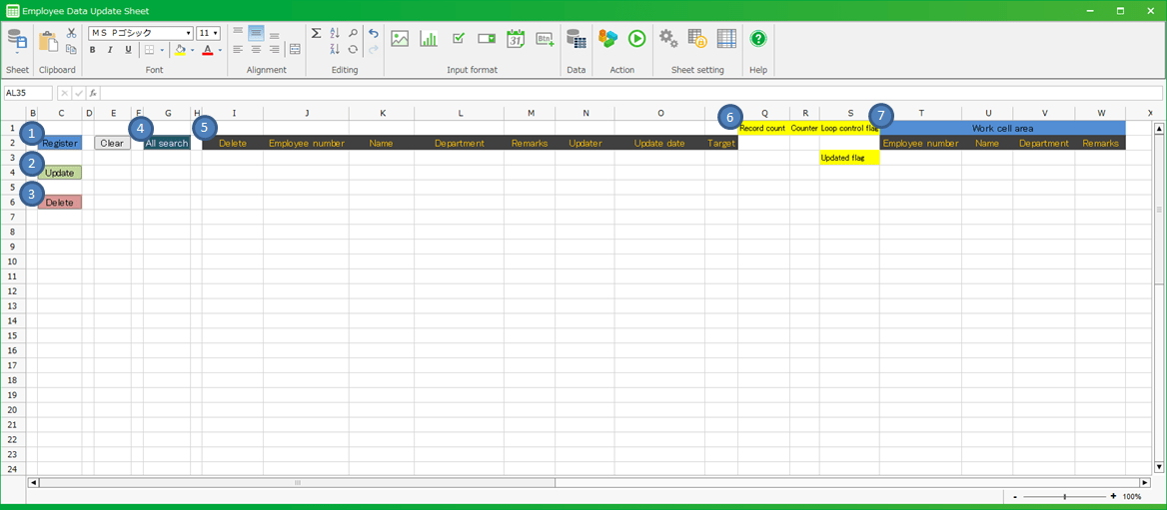Select row 10 header
Image resolution: width=1167 pixels, height=510 pixels.
point(12,261)
